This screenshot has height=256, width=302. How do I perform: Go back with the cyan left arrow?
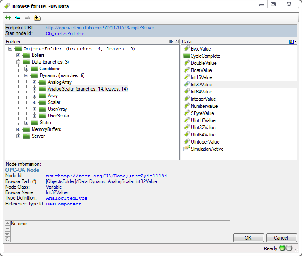point(18,18)
